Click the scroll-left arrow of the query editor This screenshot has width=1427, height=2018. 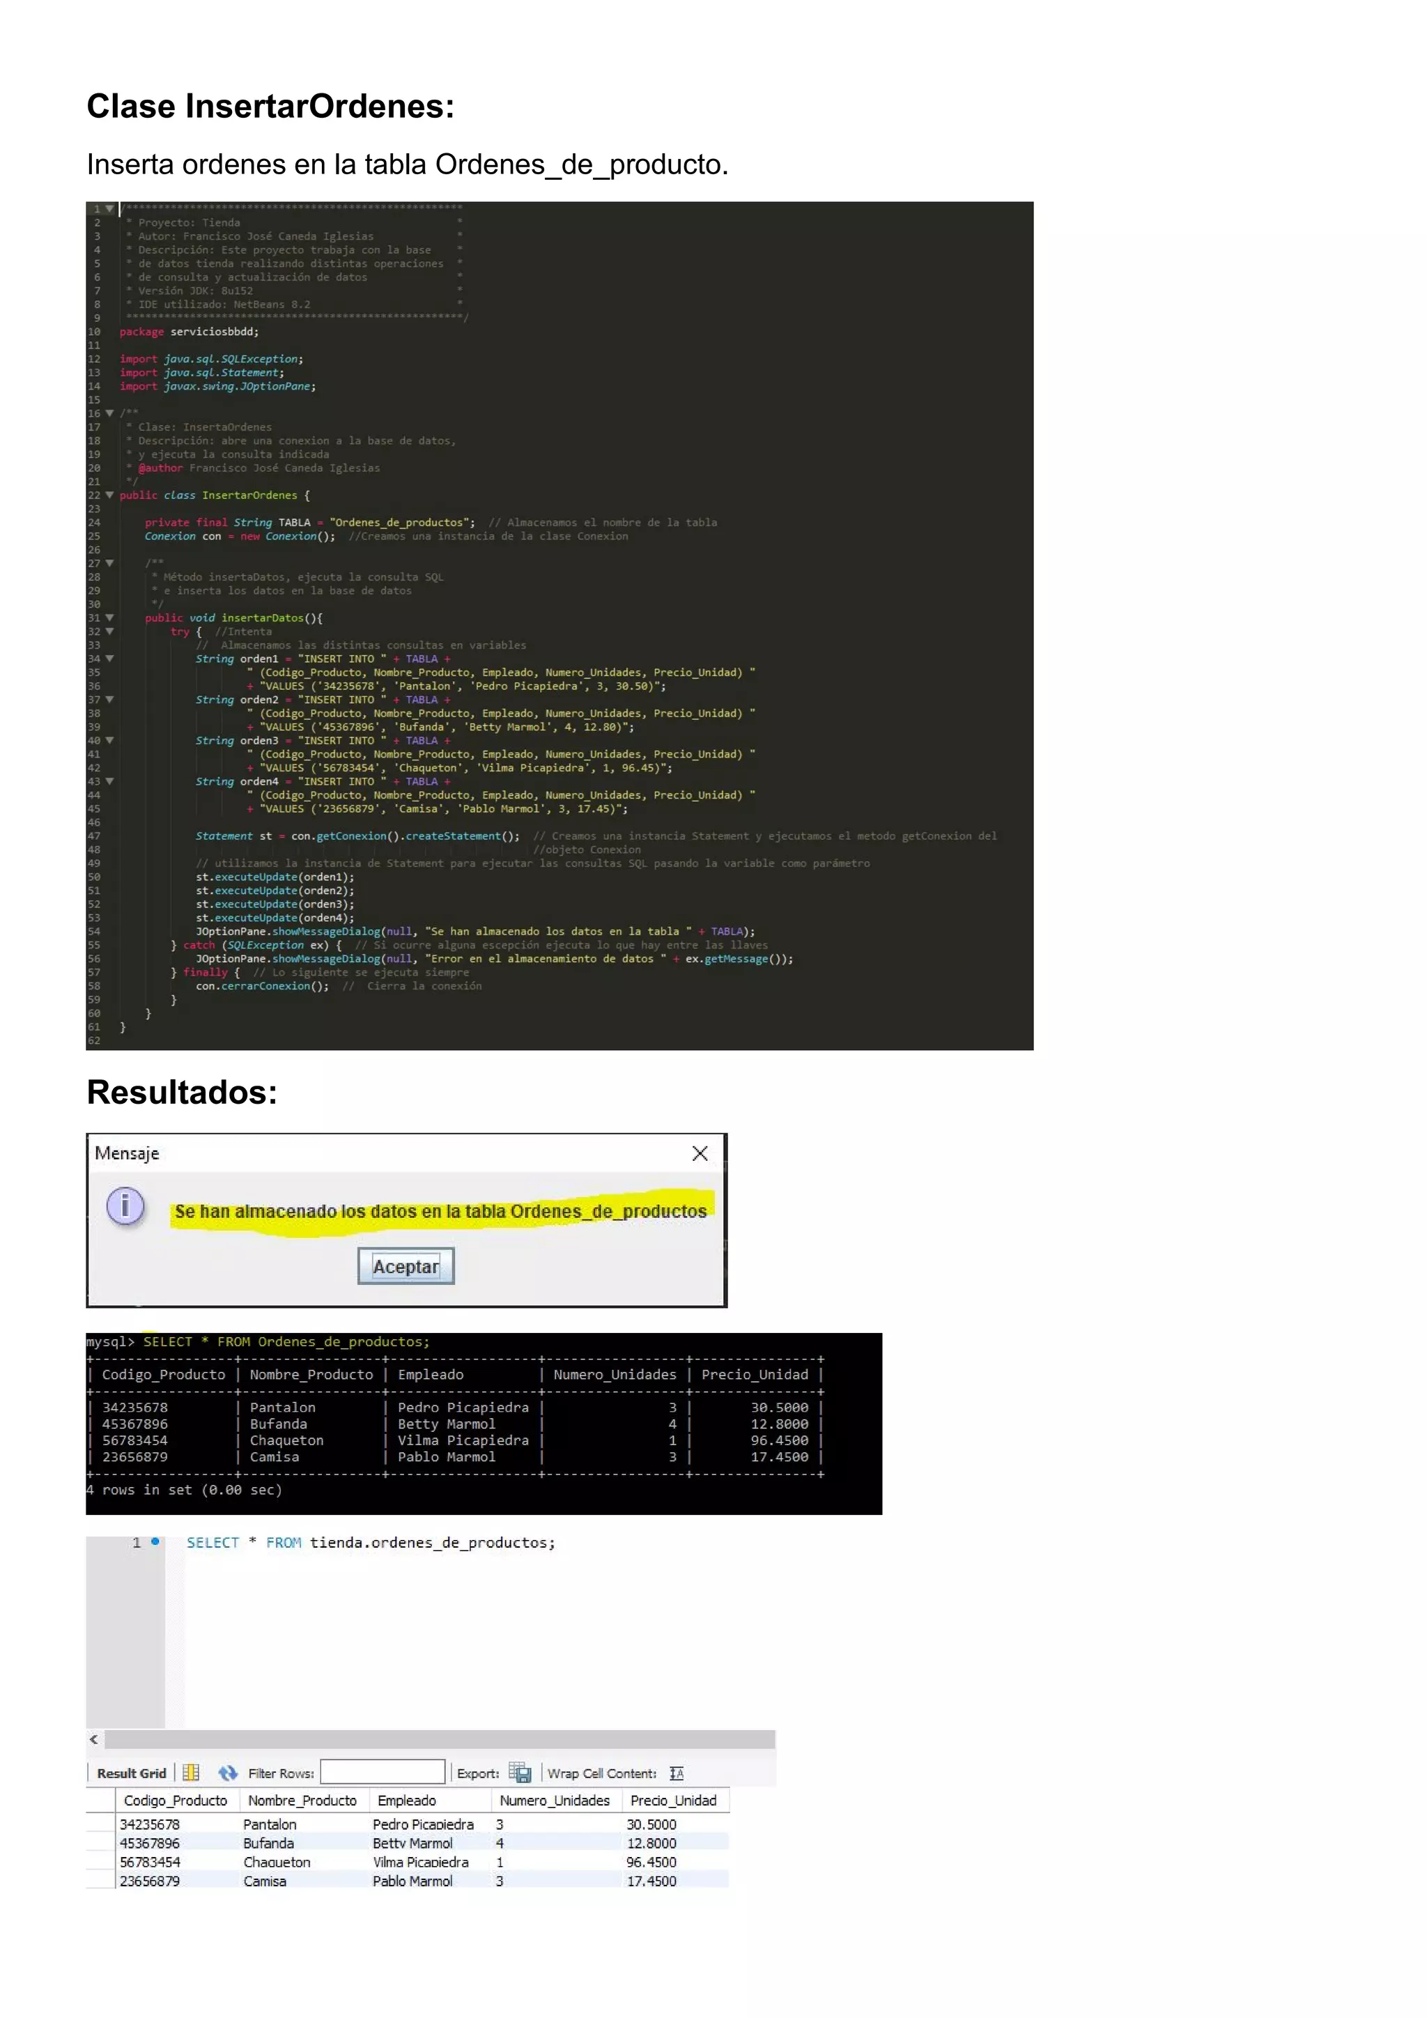click(94, 1739)
